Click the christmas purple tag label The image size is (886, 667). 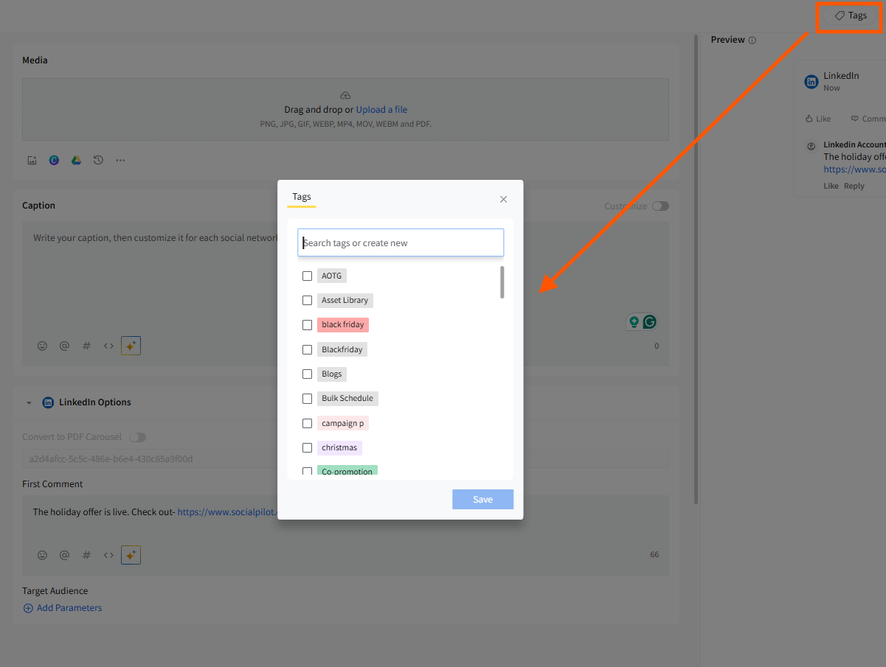(x=339, y=447)
